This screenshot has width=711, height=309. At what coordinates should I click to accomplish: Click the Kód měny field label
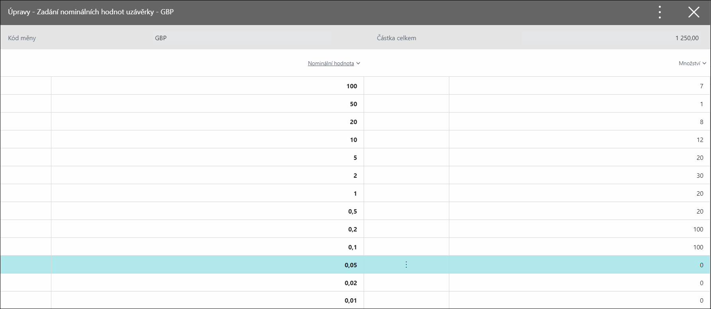[x=22, y=38]
